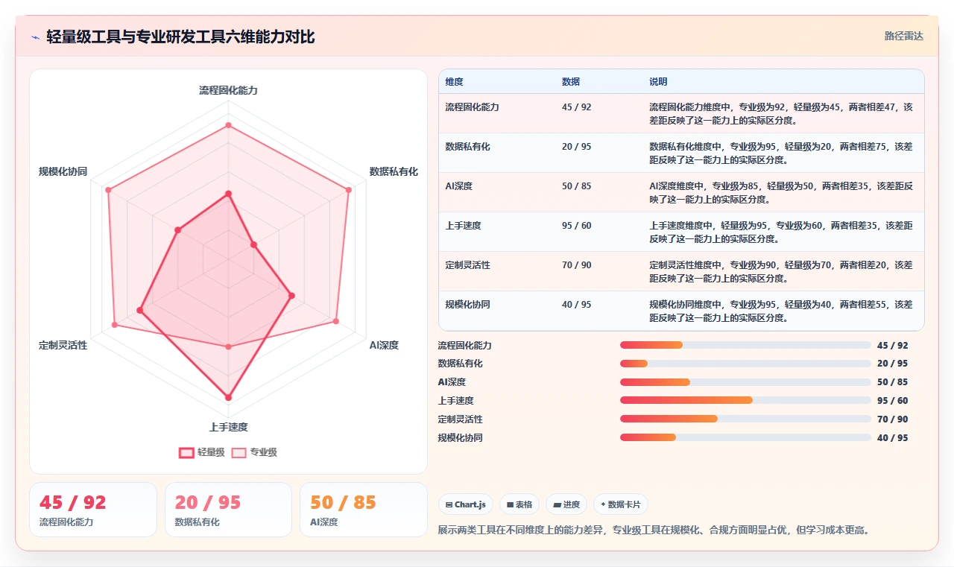The height and width of the screenshot is (567, 954).
Task: Click the 专业级 data point on 数据私有化 axis
Action: coord(349,190)
